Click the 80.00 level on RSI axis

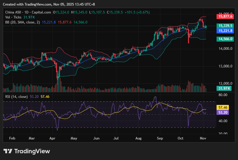(223, 95)
